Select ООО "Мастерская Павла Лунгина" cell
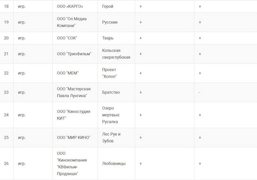Viewport: 257px width, 180px height. (75, 92)
